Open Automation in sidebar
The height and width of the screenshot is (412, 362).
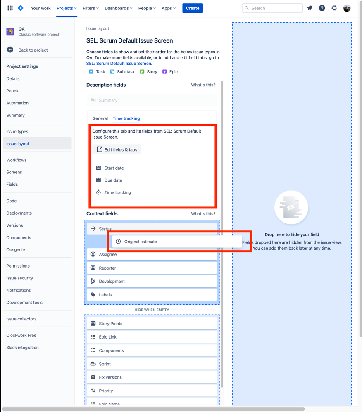[17, 103]
